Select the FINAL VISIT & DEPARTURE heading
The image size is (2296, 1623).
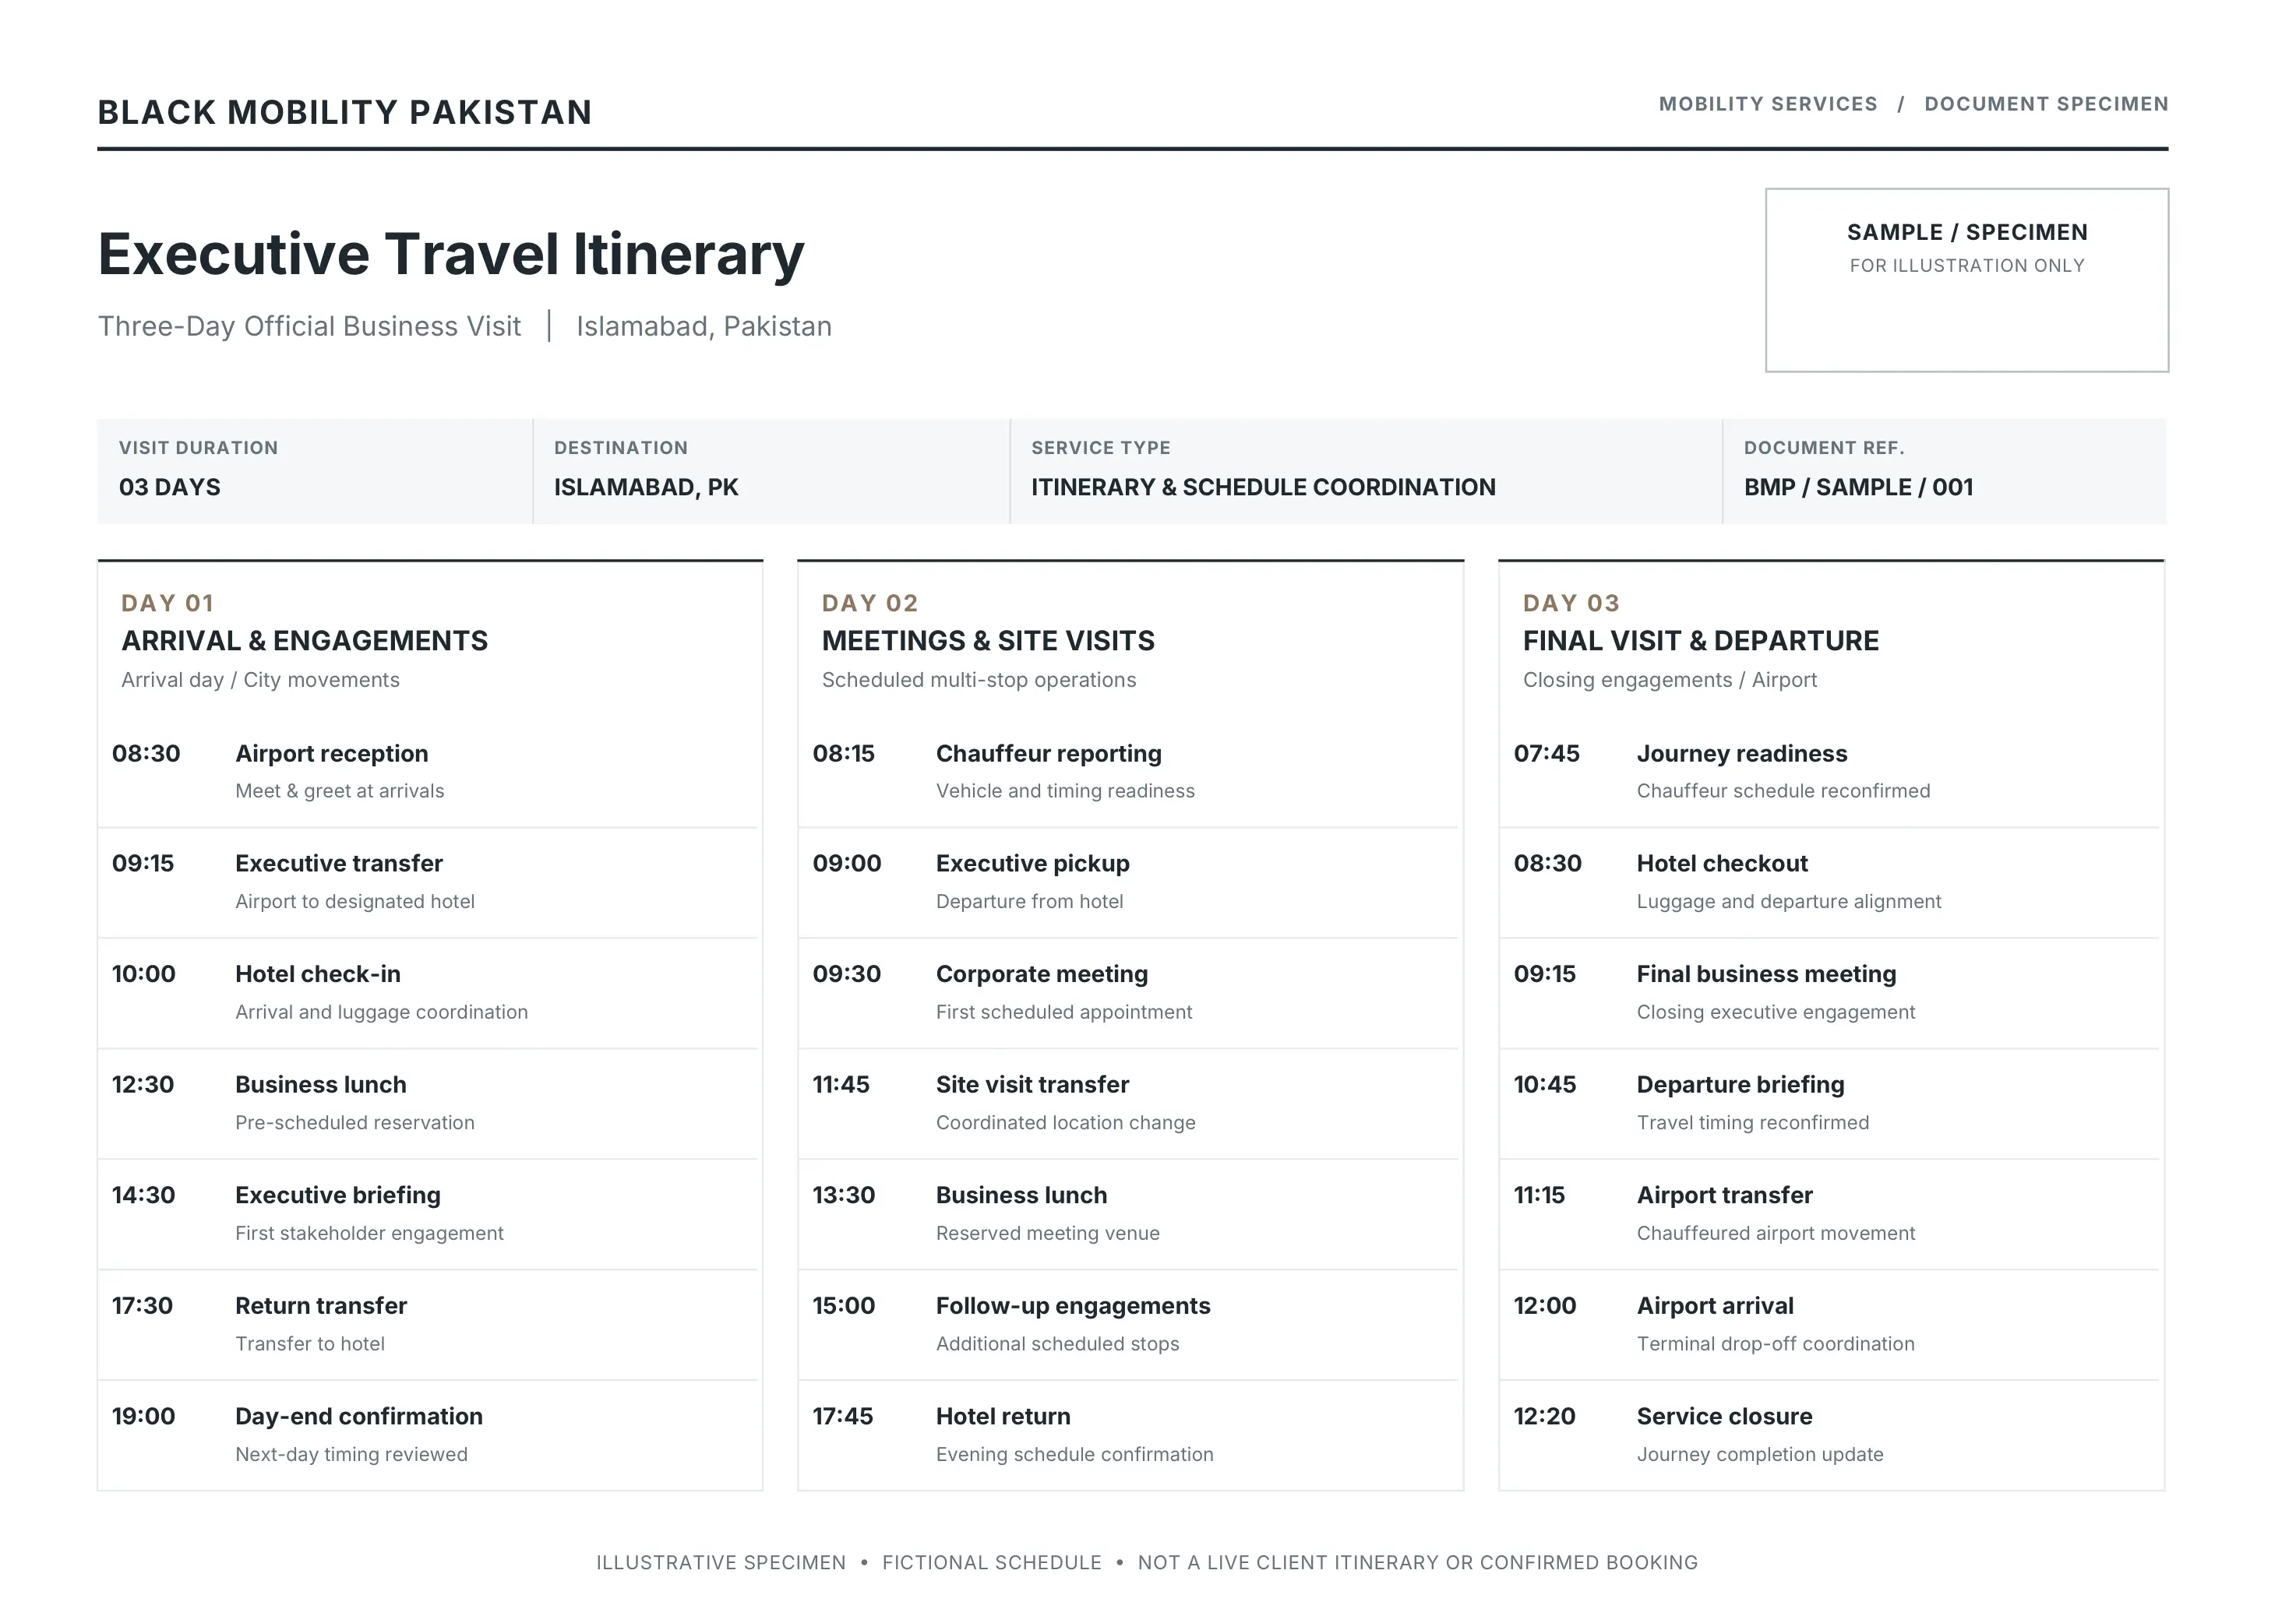(x=1701, y=641)
